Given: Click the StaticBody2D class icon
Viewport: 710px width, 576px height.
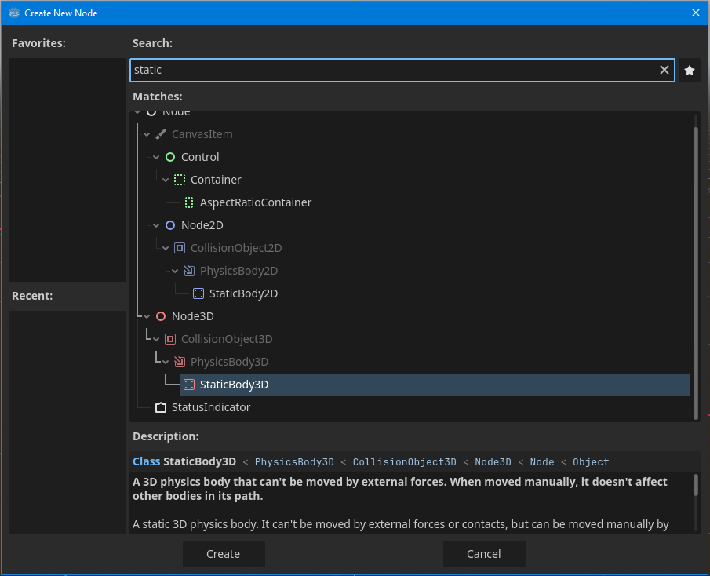Looking at the screenshot, I should [x=198, y=293].
